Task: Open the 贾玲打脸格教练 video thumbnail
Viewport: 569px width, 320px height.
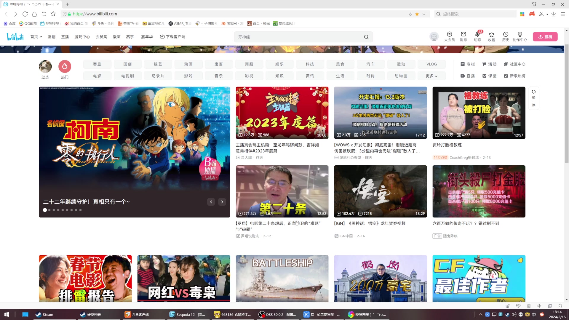Action: (x=479, y=113)
